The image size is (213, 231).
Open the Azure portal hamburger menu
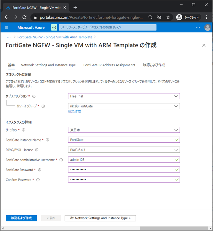pos(6,28)
